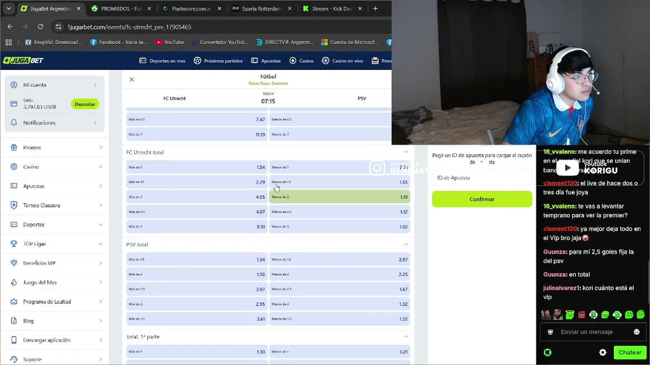Focus the Enviar un mensaje chat field
The height and width of the screenshot is (365, 650).
click(593, 332)
